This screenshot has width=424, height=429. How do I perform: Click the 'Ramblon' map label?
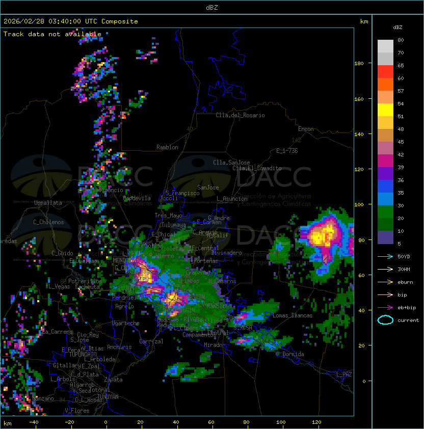pyautogui.click(x=167, y=147)
